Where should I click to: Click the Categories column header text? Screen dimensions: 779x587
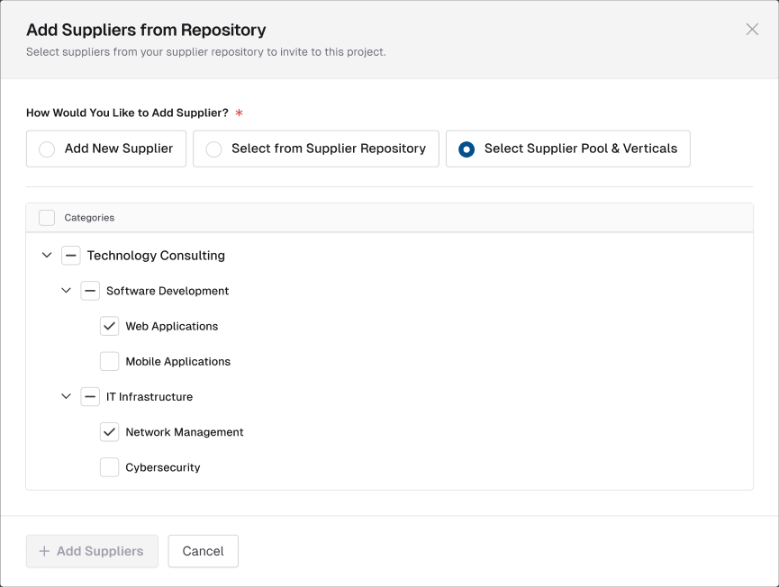(89, 218)
